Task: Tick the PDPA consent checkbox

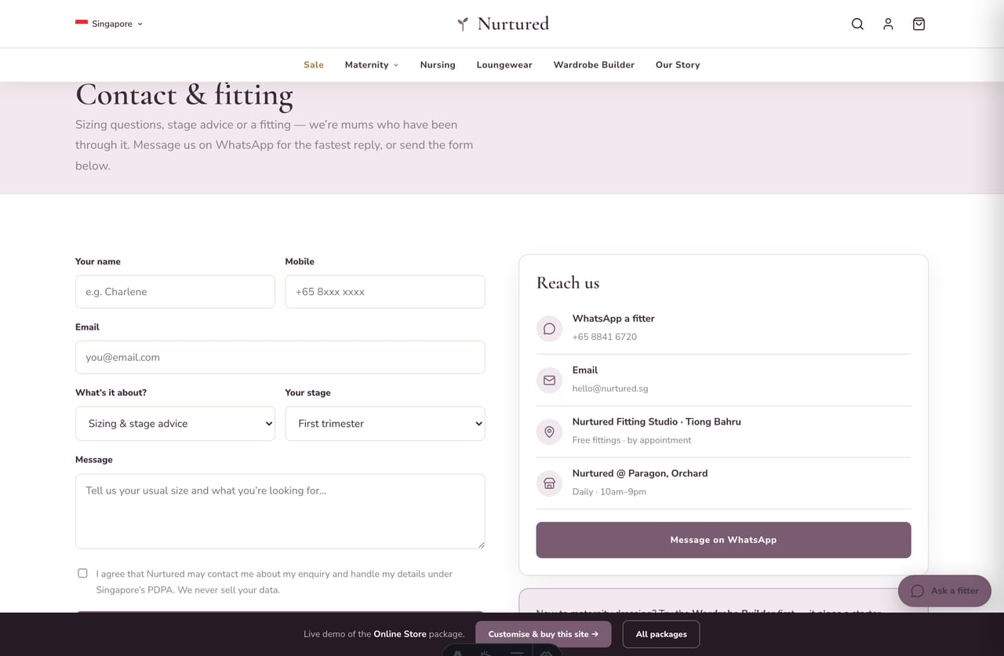Action: click(x=82, y=573)
